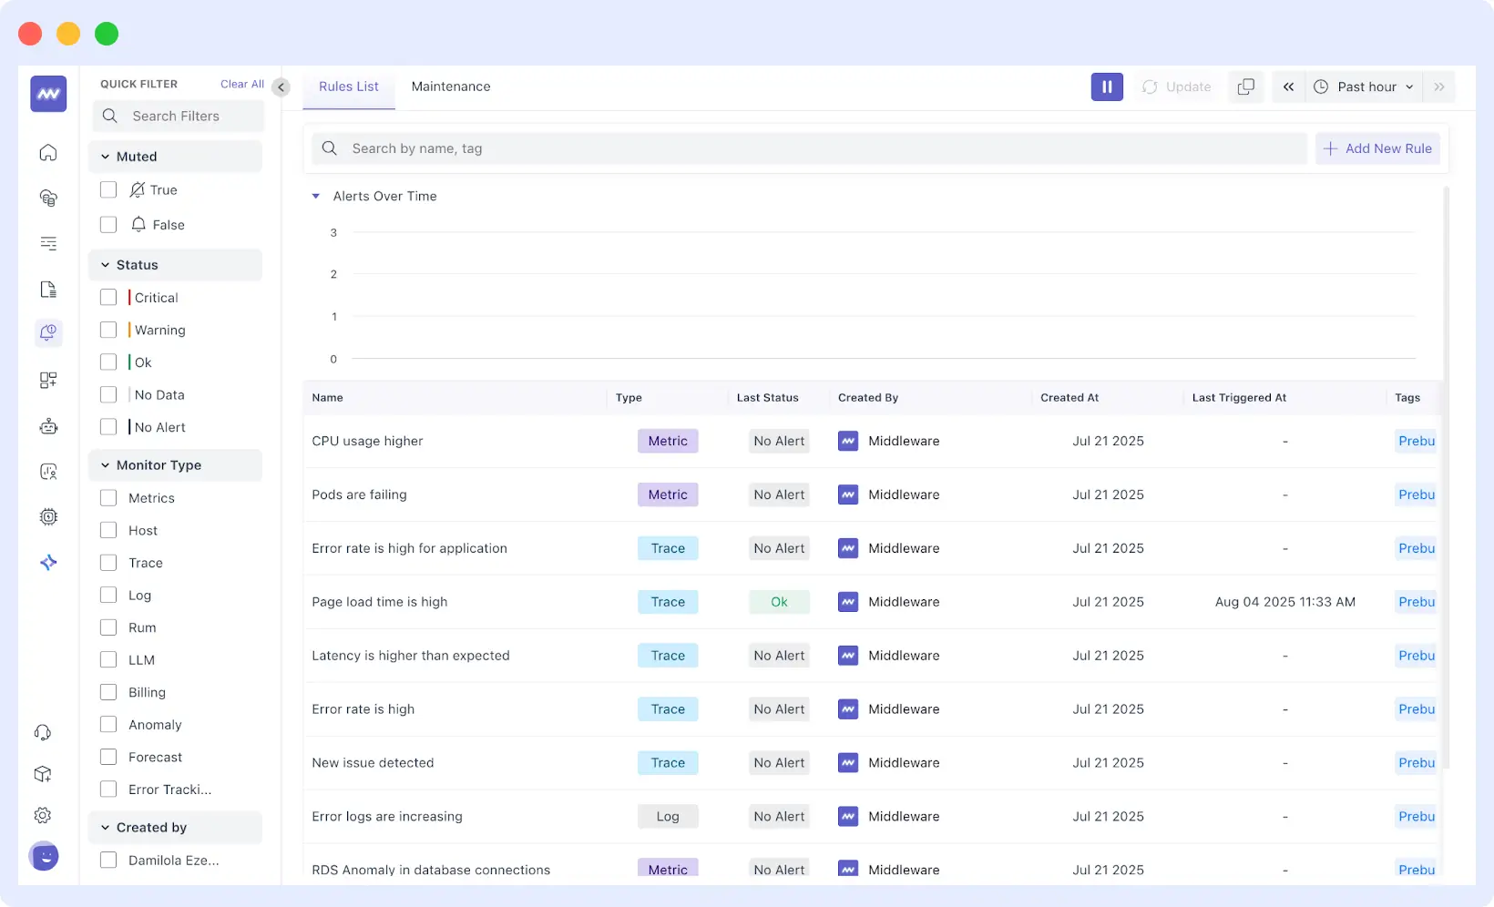
Task: Open the Home dashboard from the sidebar
Action: [x=47, y=152]
